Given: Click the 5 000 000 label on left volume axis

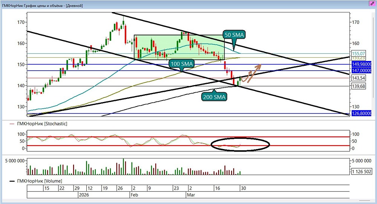Looking at the screenshot, I should [x=15, y=161].
